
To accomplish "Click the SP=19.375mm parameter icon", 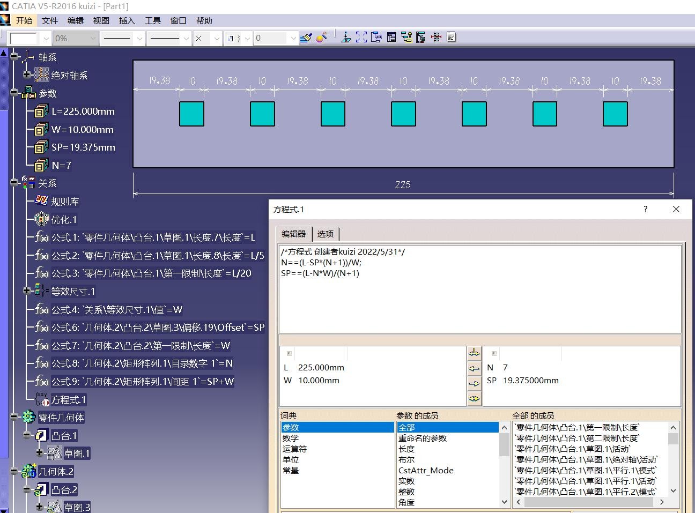I will 41,147.
